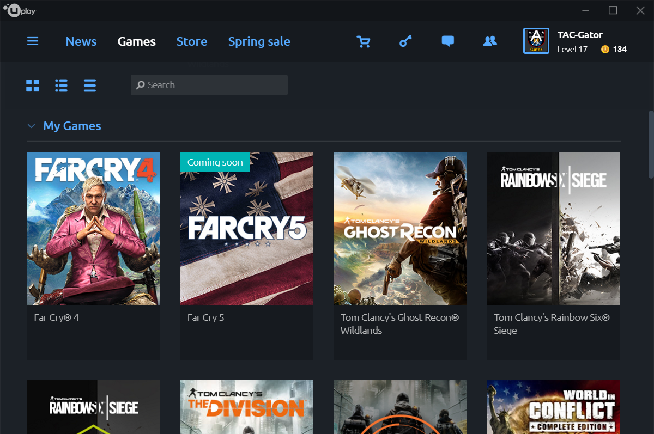Collapse the My Games section chevron
This screenshot has height=434, width=654.
(31, 126)
